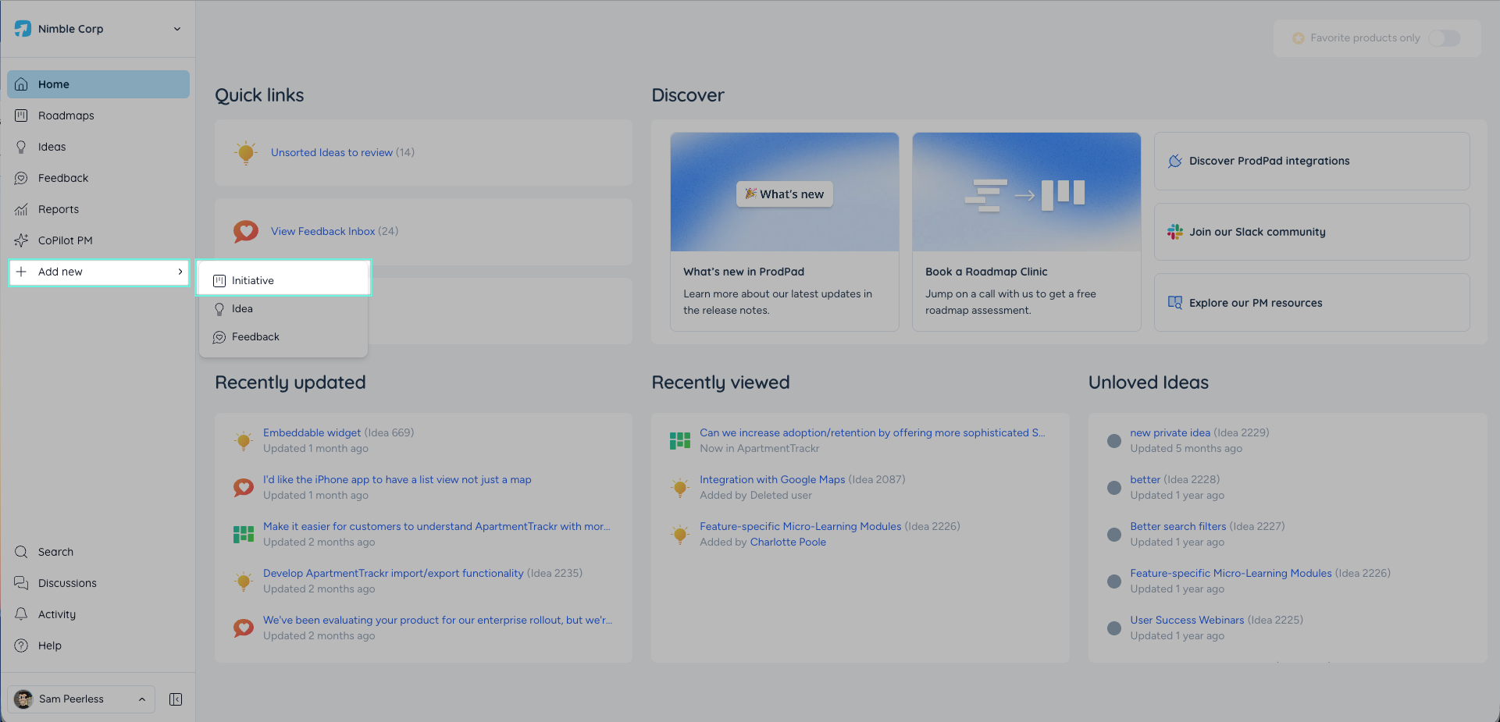This screenshot has width=1500, height=722.
Task: Select Initiative from Add new menu
Action: [283, 280]
